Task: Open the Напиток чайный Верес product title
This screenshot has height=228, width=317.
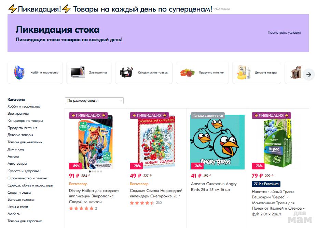Action: 278,203
